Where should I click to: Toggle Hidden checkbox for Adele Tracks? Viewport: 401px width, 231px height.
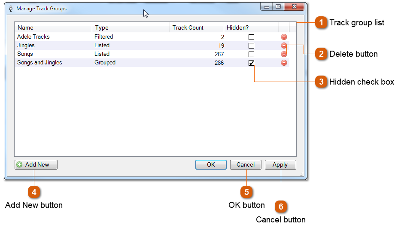tap(252, 37)
